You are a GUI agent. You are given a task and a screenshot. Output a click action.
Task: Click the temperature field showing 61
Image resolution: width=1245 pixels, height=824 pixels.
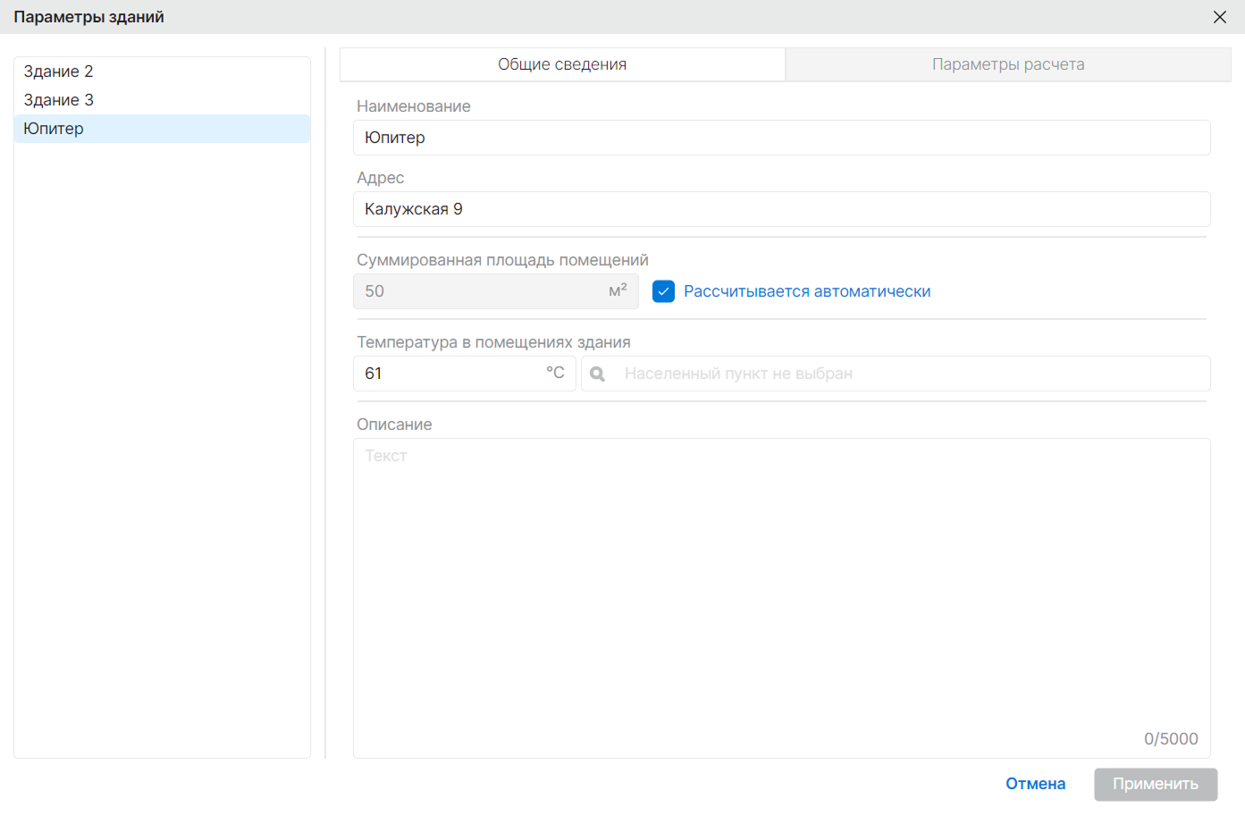[465, 374]
